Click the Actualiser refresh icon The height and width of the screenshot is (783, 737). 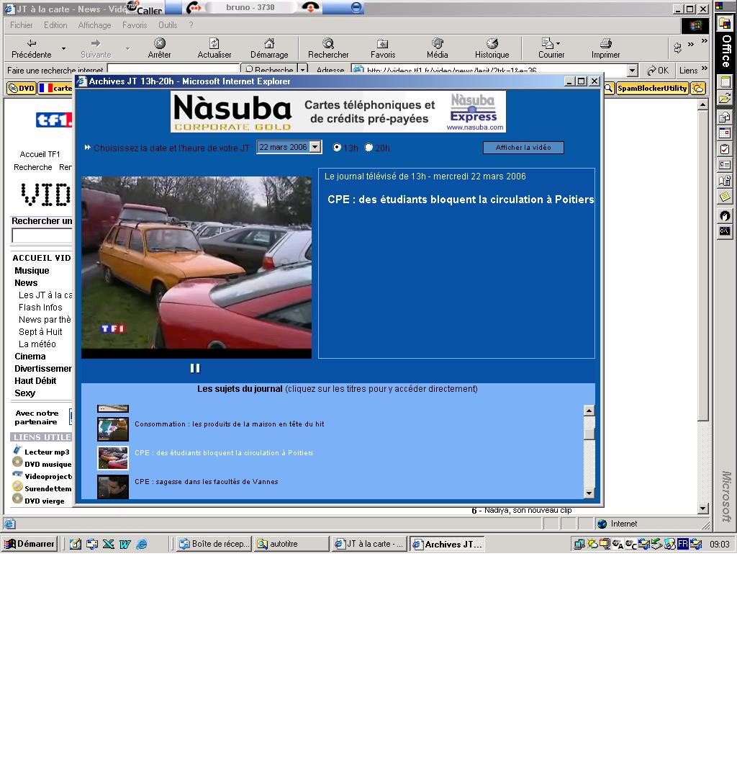coord(214,43)
